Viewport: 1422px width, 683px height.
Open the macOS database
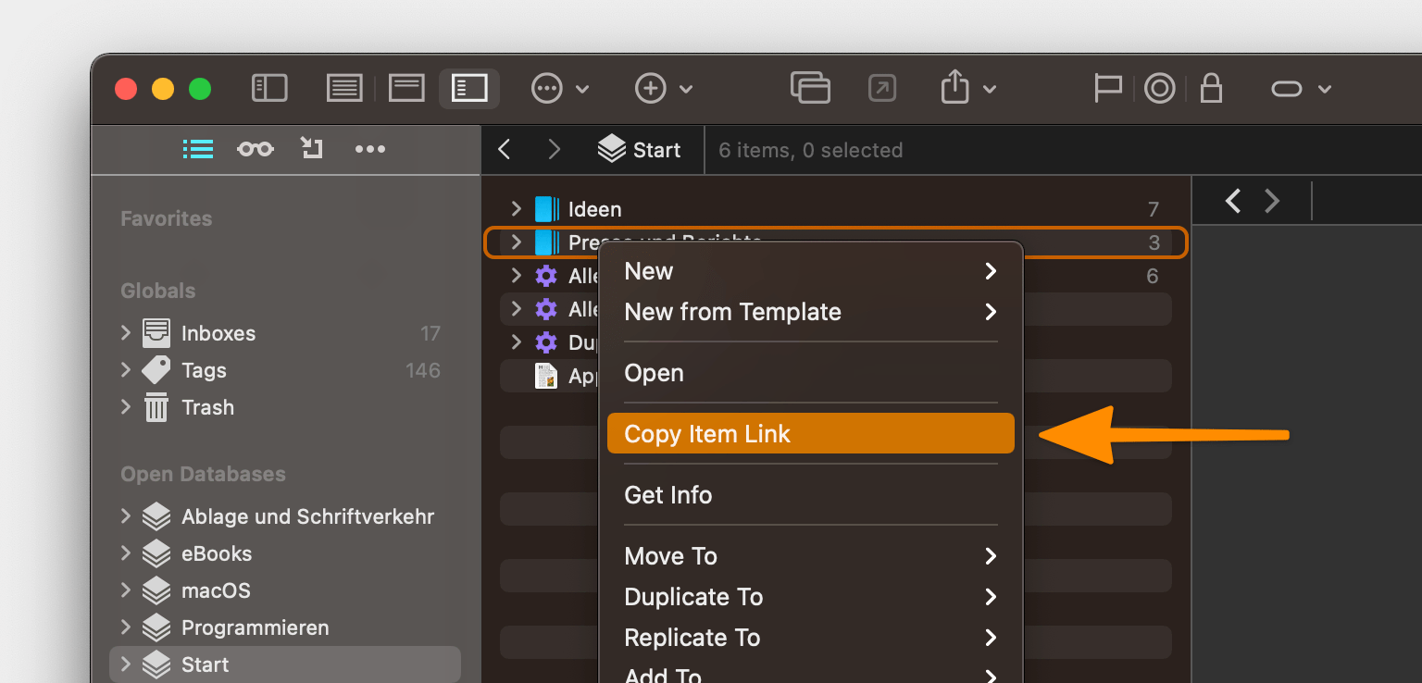pyautogui.click(x=216, y=590)
